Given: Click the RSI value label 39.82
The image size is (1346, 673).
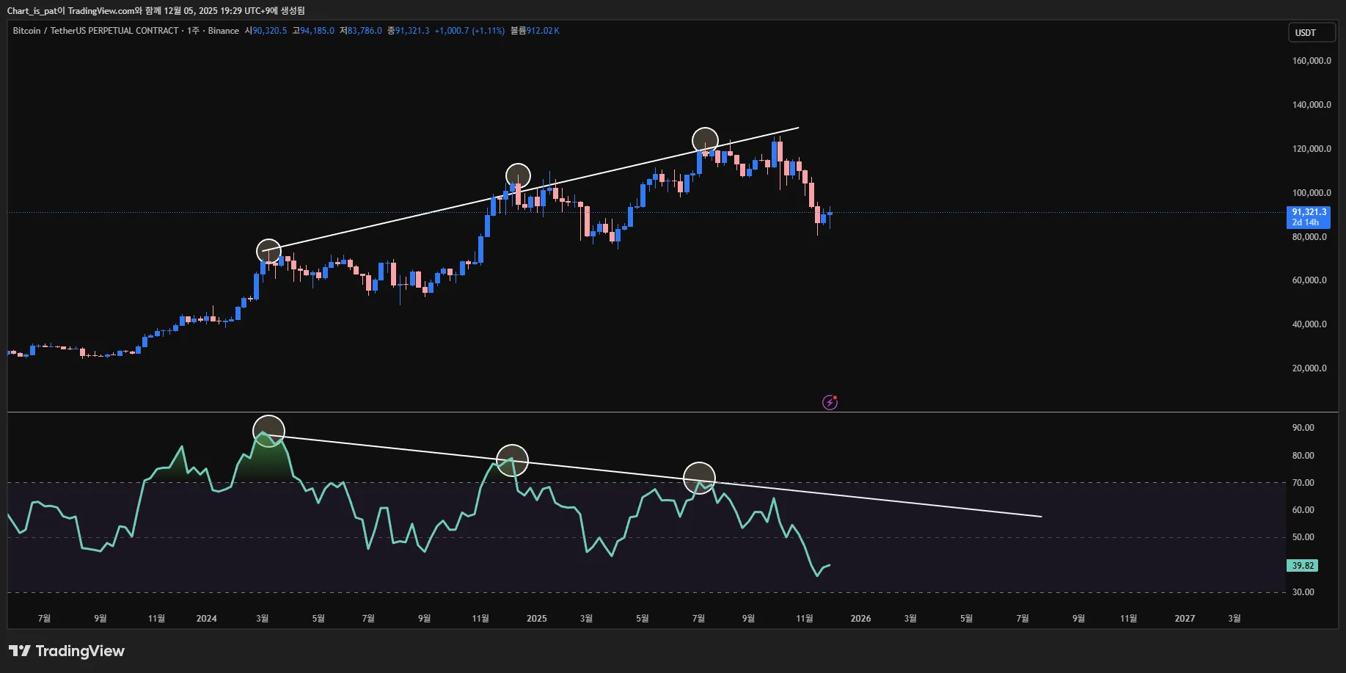Looking at the screenshot, I should pyautogui.click(x=1302, y=566).
